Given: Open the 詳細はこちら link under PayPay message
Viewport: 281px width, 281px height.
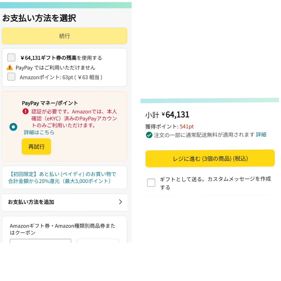Looking at the screenshot, I should pos(39,132).
